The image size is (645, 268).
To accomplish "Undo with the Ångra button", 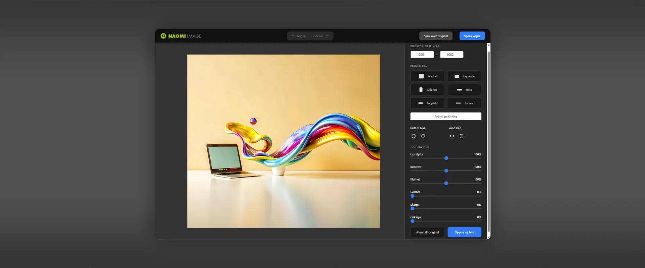I will (298, 36).
